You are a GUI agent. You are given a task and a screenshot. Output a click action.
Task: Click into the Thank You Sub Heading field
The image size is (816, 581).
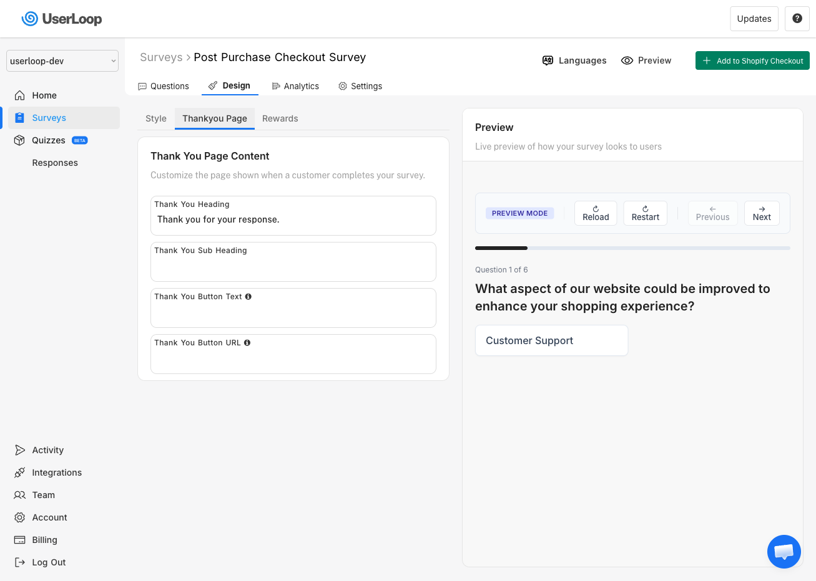pyautogui.click(x=293, y=268)
